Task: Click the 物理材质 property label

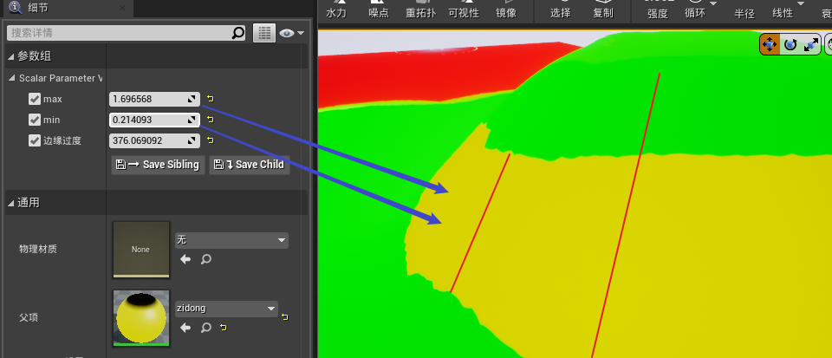Action: click(x=37, y=250)
